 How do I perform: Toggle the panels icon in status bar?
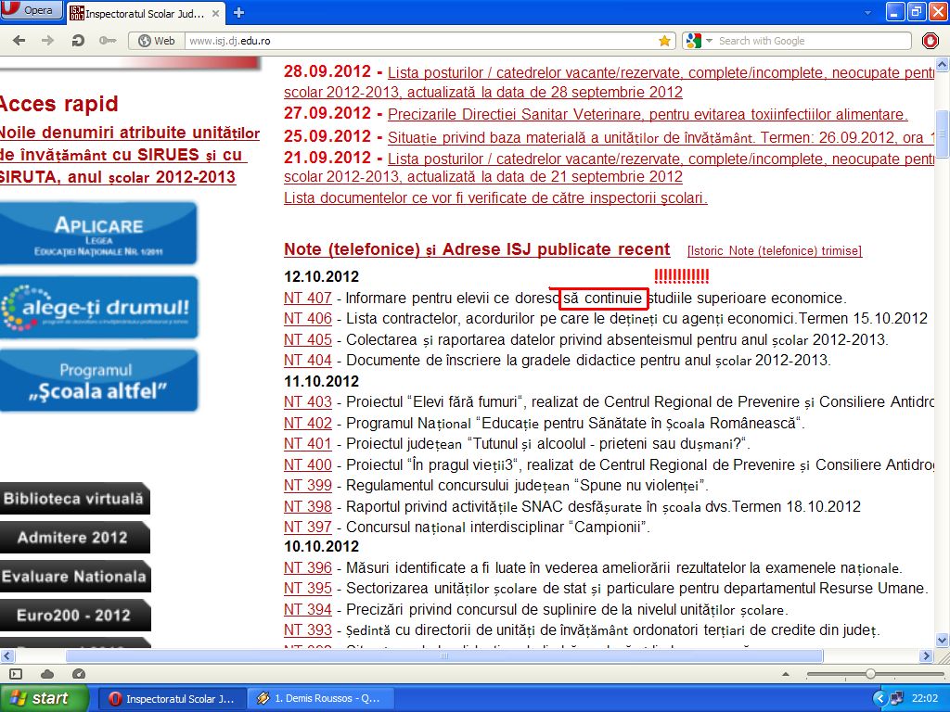coord(16,674)
